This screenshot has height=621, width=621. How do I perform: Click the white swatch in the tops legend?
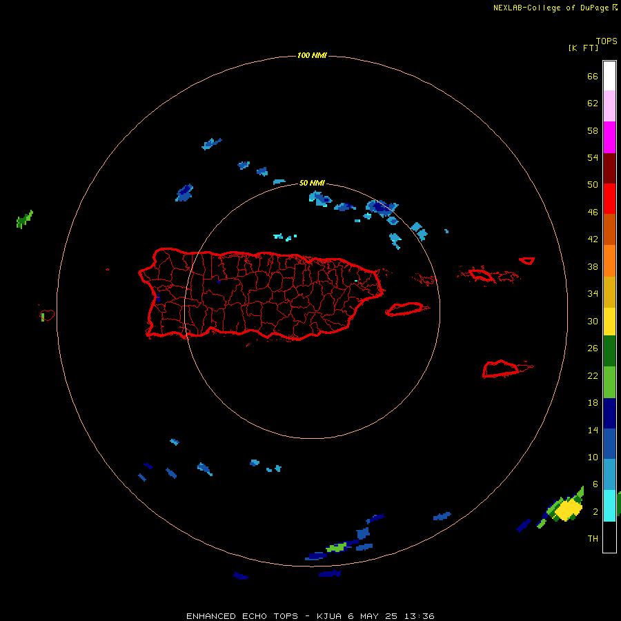point(609,76)
